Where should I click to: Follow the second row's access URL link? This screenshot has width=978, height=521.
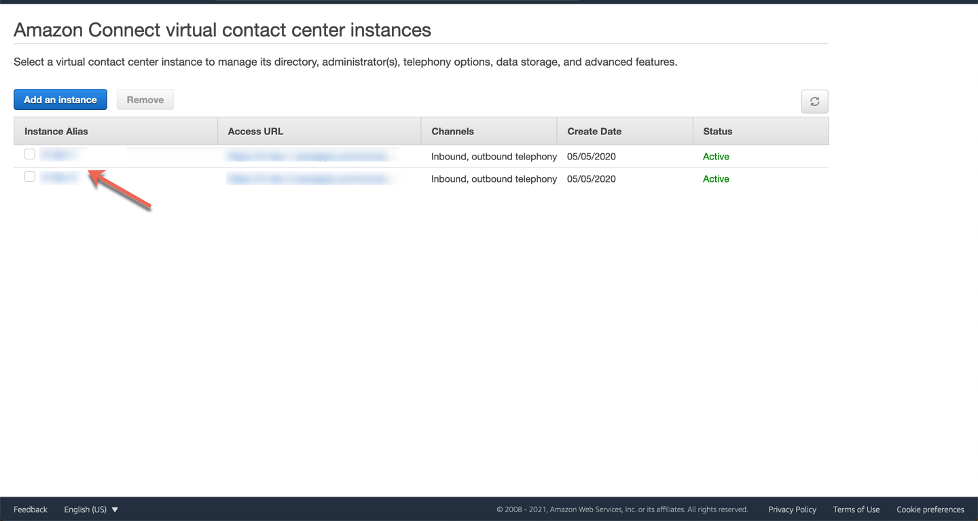[x=310, y=179]
